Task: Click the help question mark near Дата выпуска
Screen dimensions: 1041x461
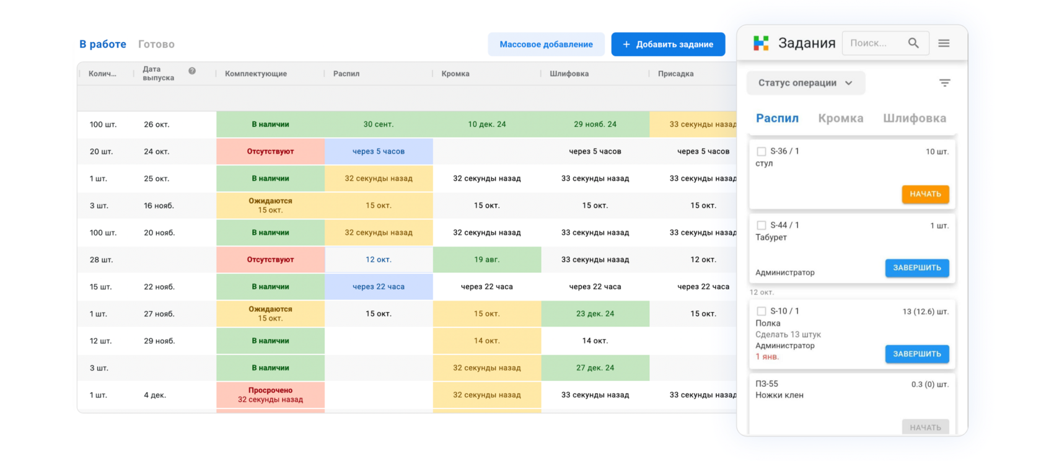Action: click(x=192, y=71)
